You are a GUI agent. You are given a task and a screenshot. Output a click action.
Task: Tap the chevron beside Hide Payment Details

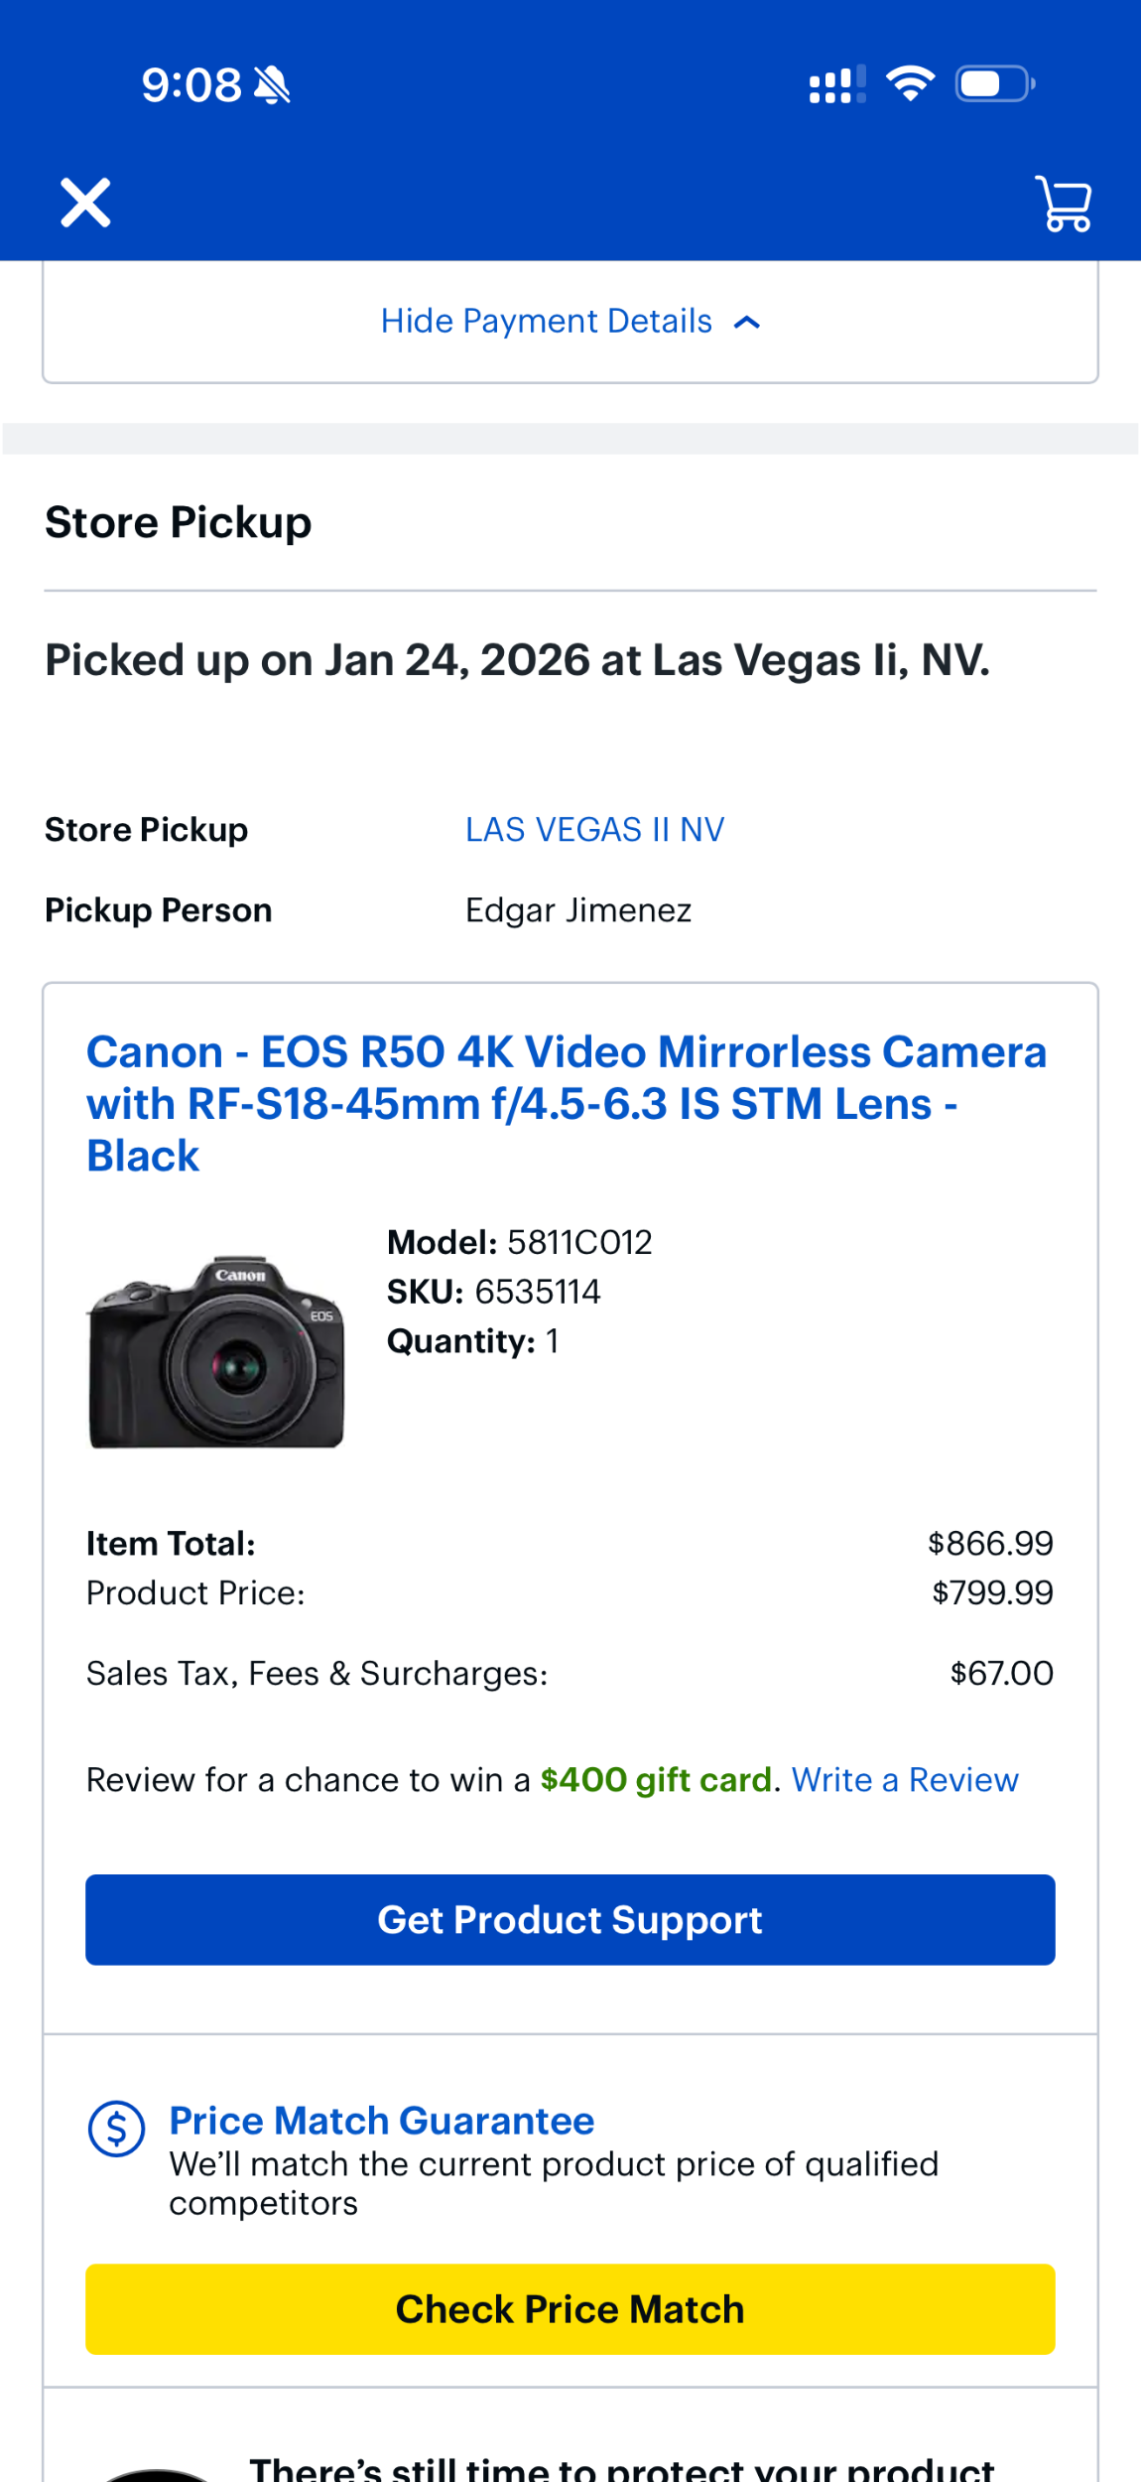click(747, 323)
